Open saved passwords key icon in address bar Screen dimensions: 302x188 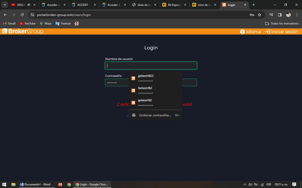(252, 15)
